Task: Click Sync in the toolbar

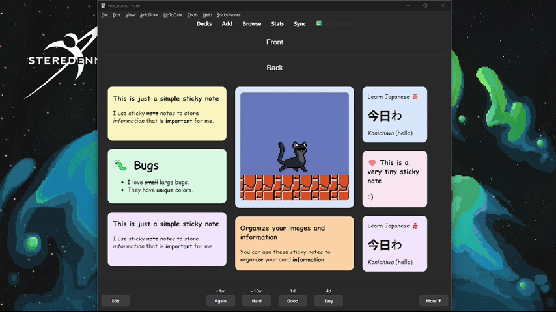Action: tap(299, 24)
